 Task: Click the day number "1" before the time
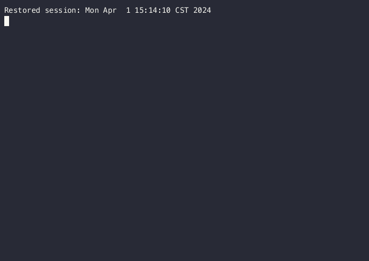(x=128, y=10)
